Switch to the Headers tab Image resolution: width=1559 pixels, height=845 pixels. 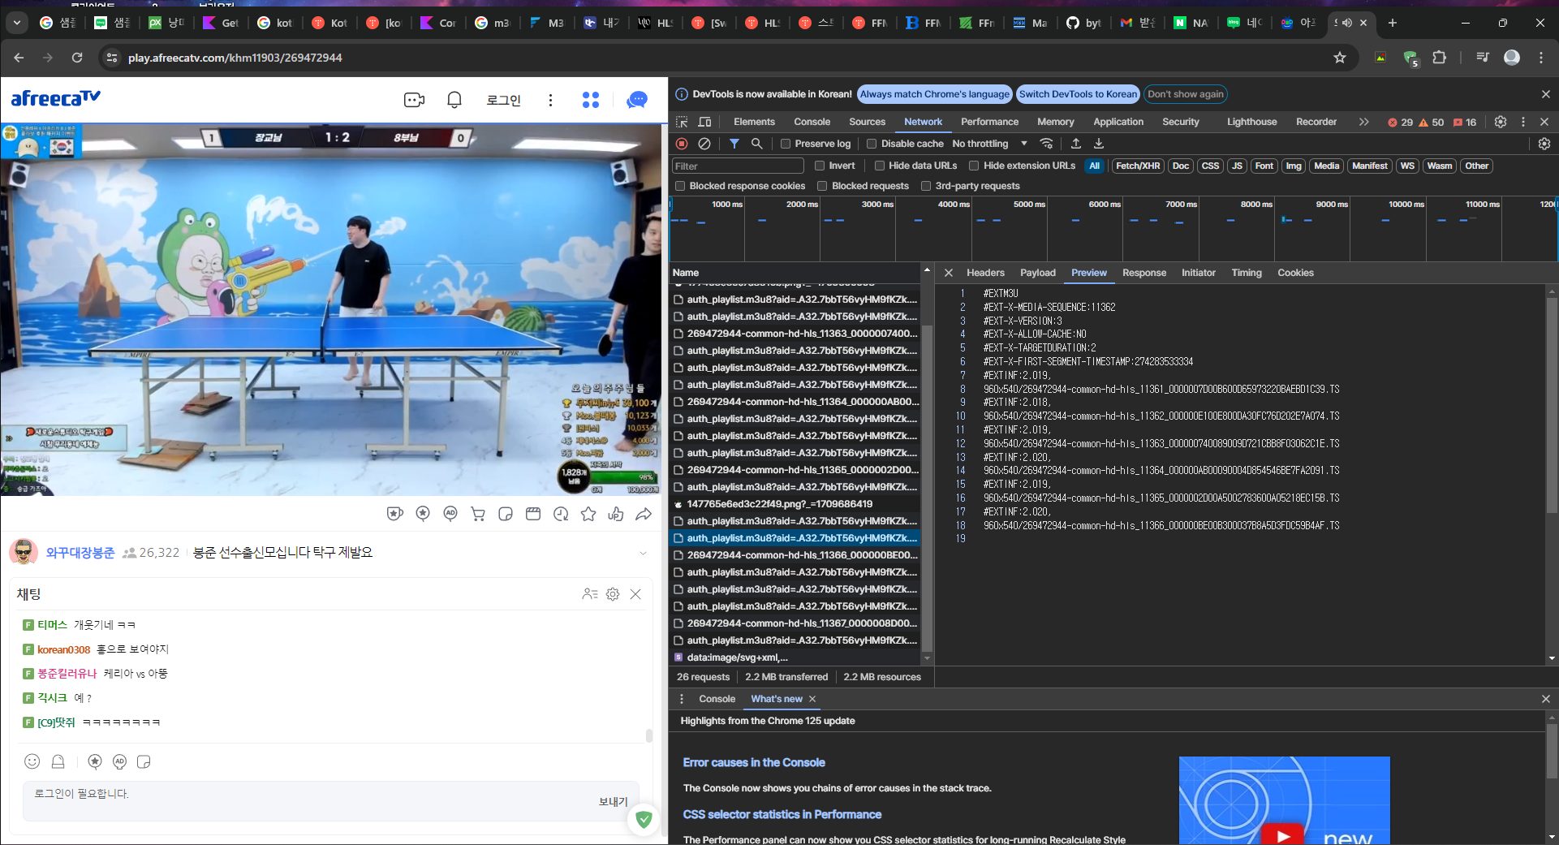click(985, 273)
